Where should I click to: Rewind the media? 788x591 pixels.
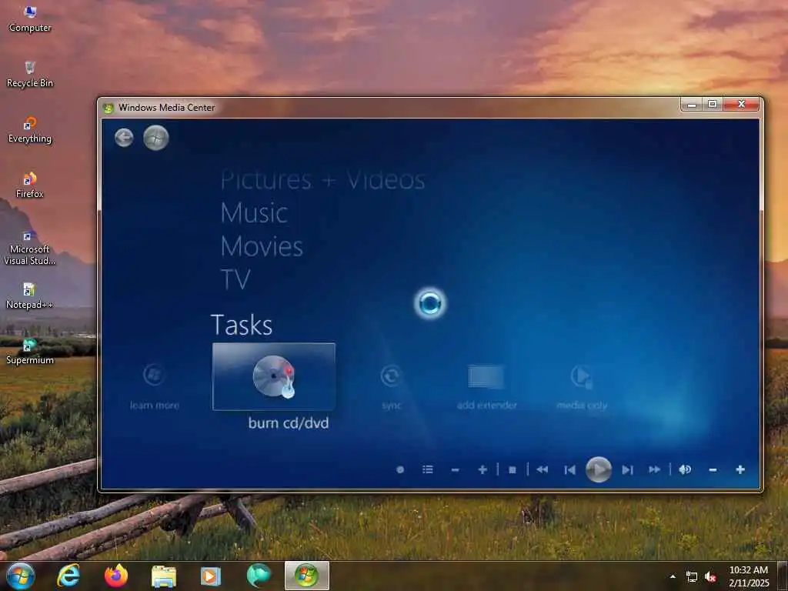542,469
